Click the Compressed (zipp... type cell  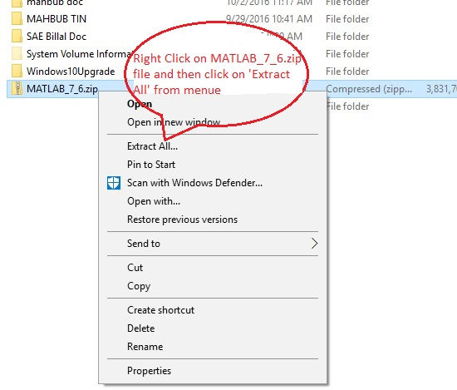tap(369, 89)
